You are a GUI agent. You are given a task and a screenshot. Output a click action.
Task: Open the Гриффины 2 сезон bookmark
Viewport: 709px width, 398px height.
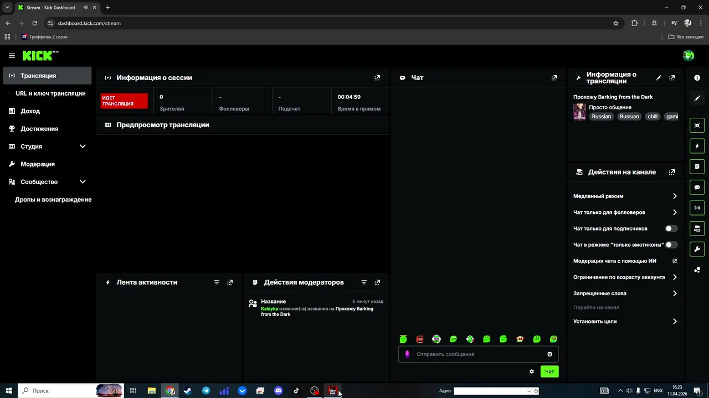[44, 37]
